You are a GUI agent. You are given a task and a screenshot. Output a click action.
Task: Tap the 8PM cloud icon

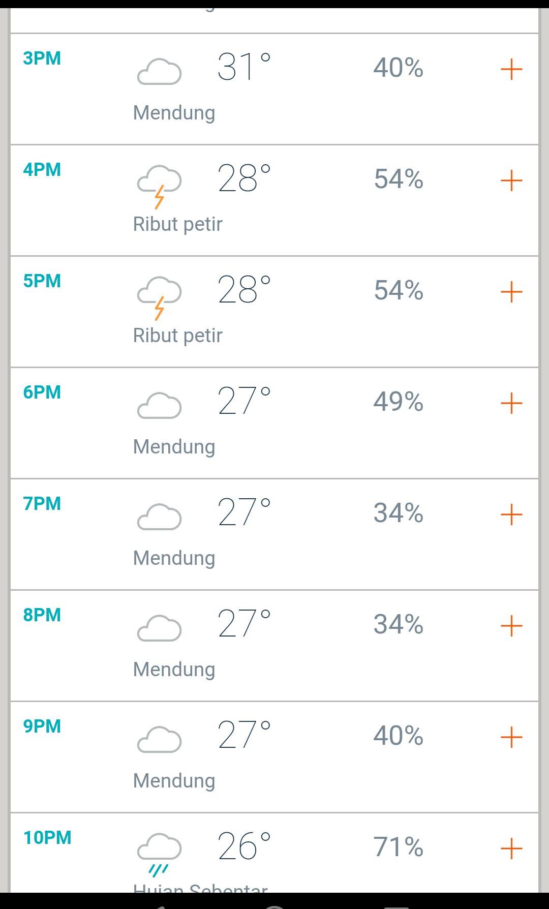click(x=159, y=628)
